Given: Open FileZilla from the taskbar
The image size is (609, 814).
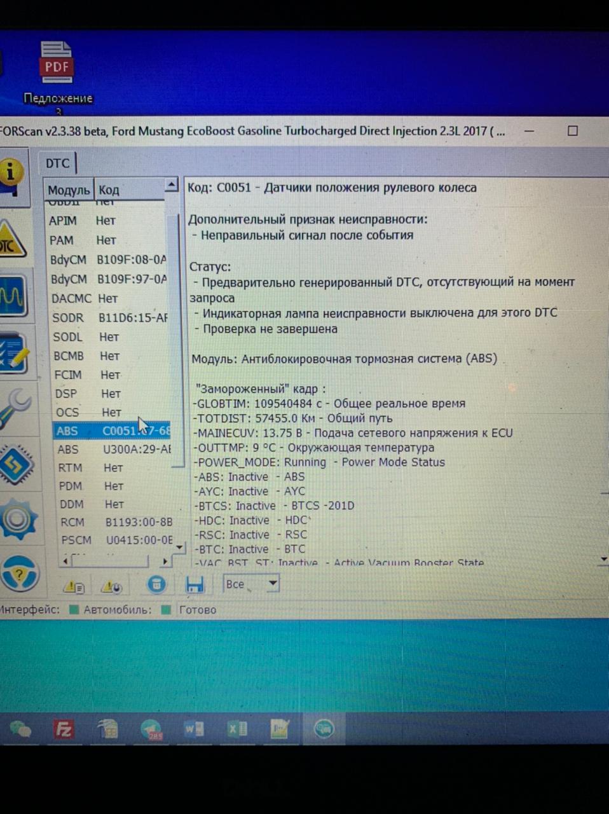Looking at the screenshot, I should coord(64,729).
